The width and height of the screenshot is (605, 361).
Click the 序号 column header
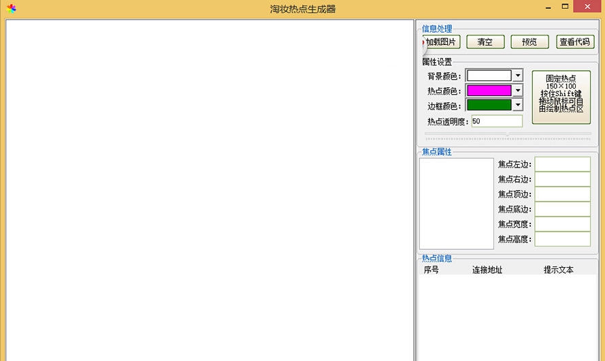(x=431, y=270)
